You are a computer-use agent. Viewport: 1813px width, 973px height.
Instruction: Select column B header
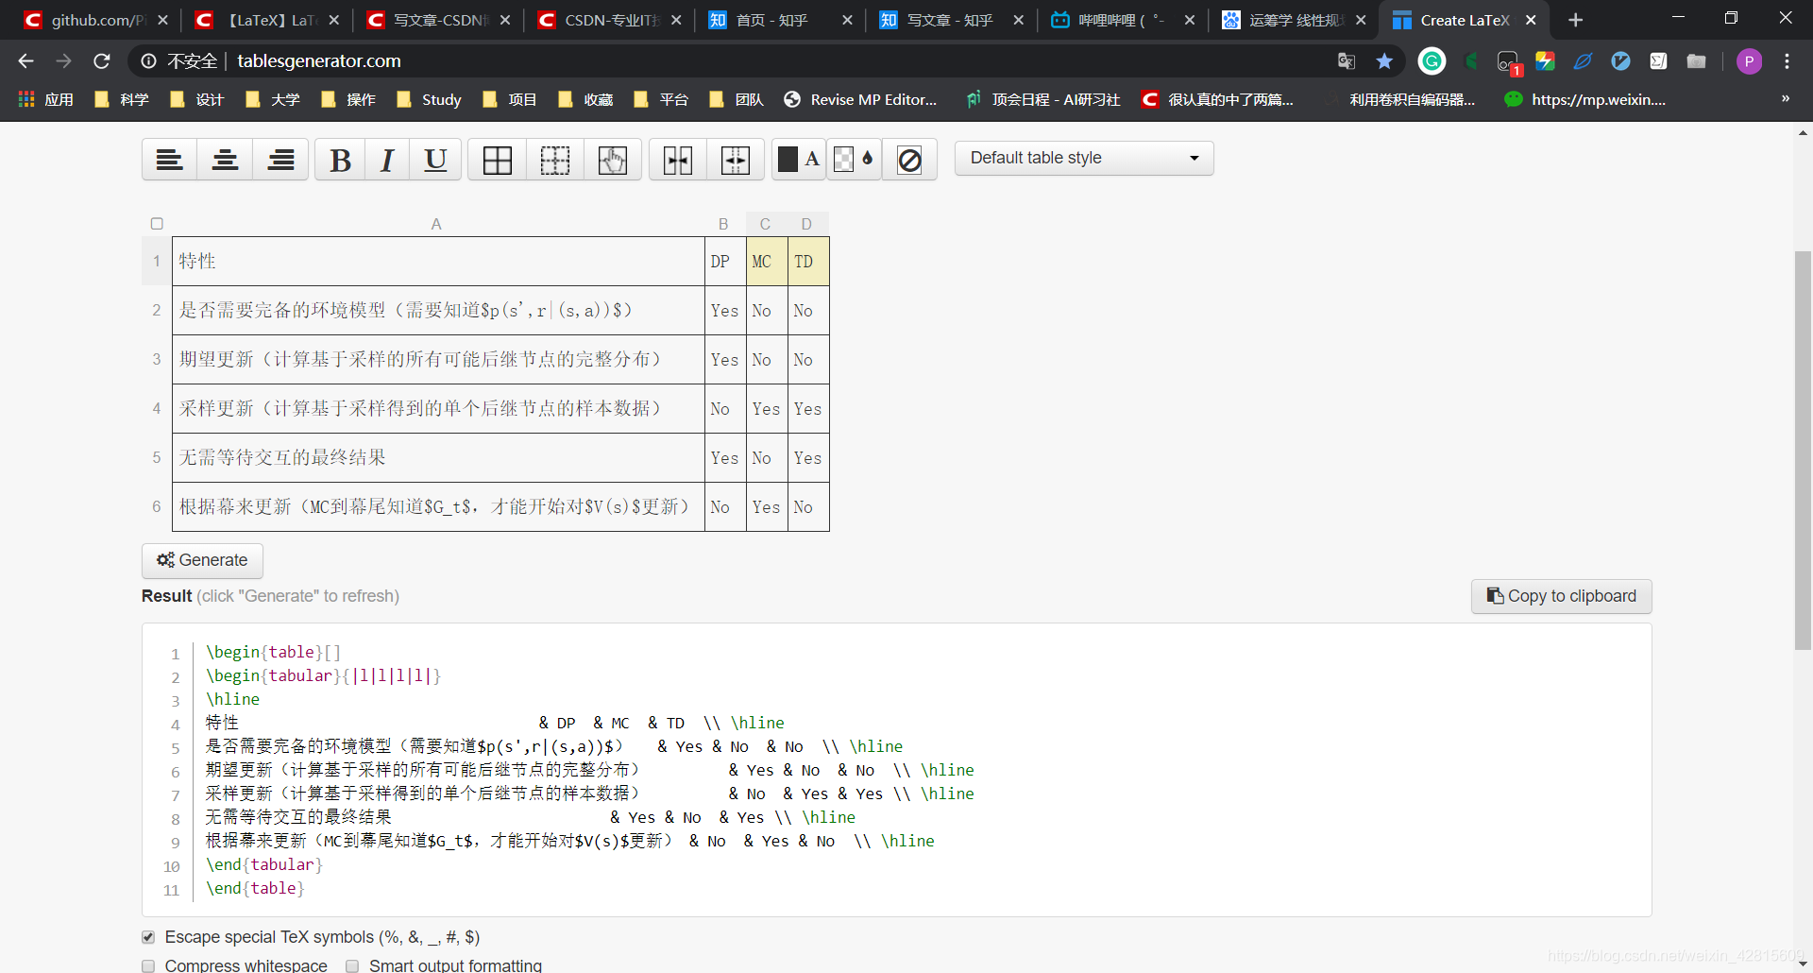[723, 224]
